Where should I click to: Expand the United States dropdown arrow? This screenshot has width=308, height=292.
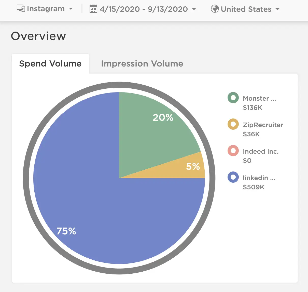click(x=277, y=9)
